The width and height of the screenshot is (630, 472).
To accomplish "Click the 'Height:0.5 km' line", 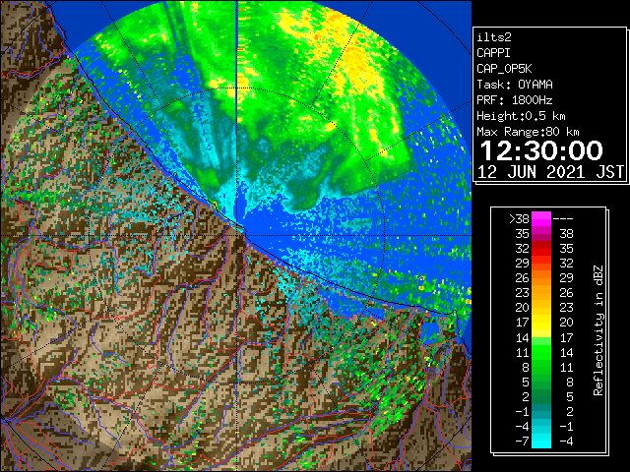I will click(x=521, y=116).
